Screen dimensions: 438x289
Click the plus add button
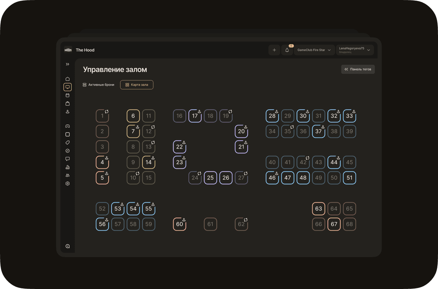coord(274,50)
